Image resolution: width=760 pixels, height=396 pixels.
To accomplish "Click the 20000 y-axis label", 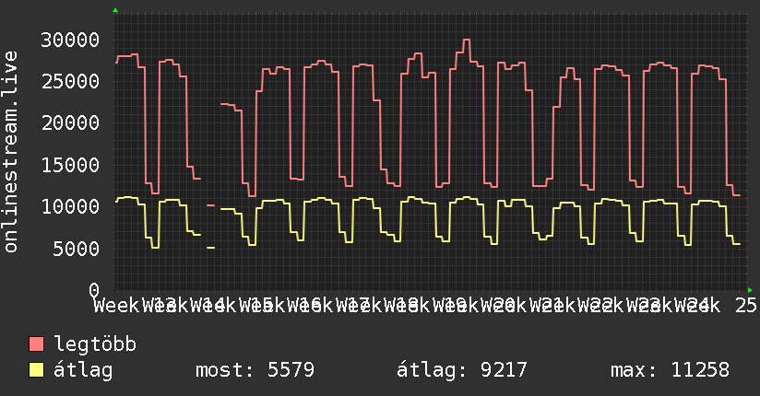I will click(x=70, y=123).
